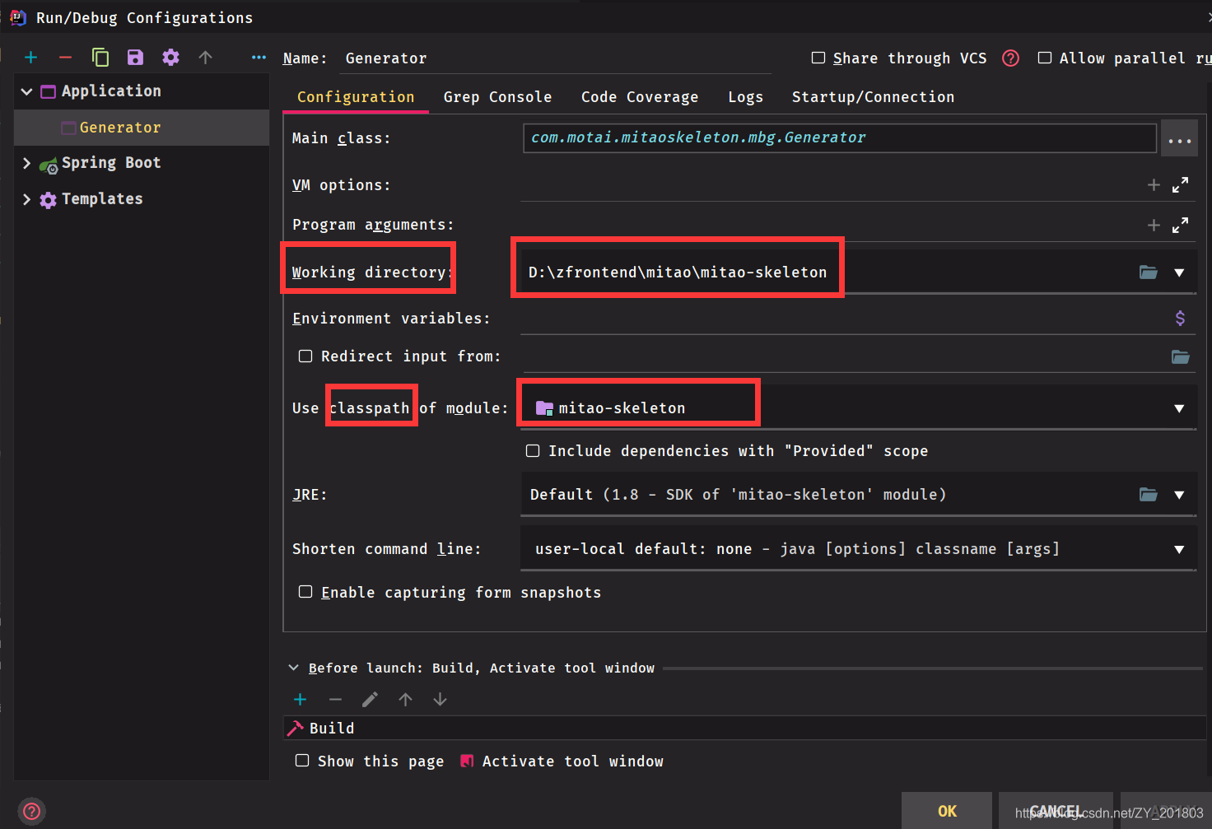Image resolution: width=1212 pixels, height=829 pixels.
Task: Move configuration up in toolbar
Action: (206, 58)
